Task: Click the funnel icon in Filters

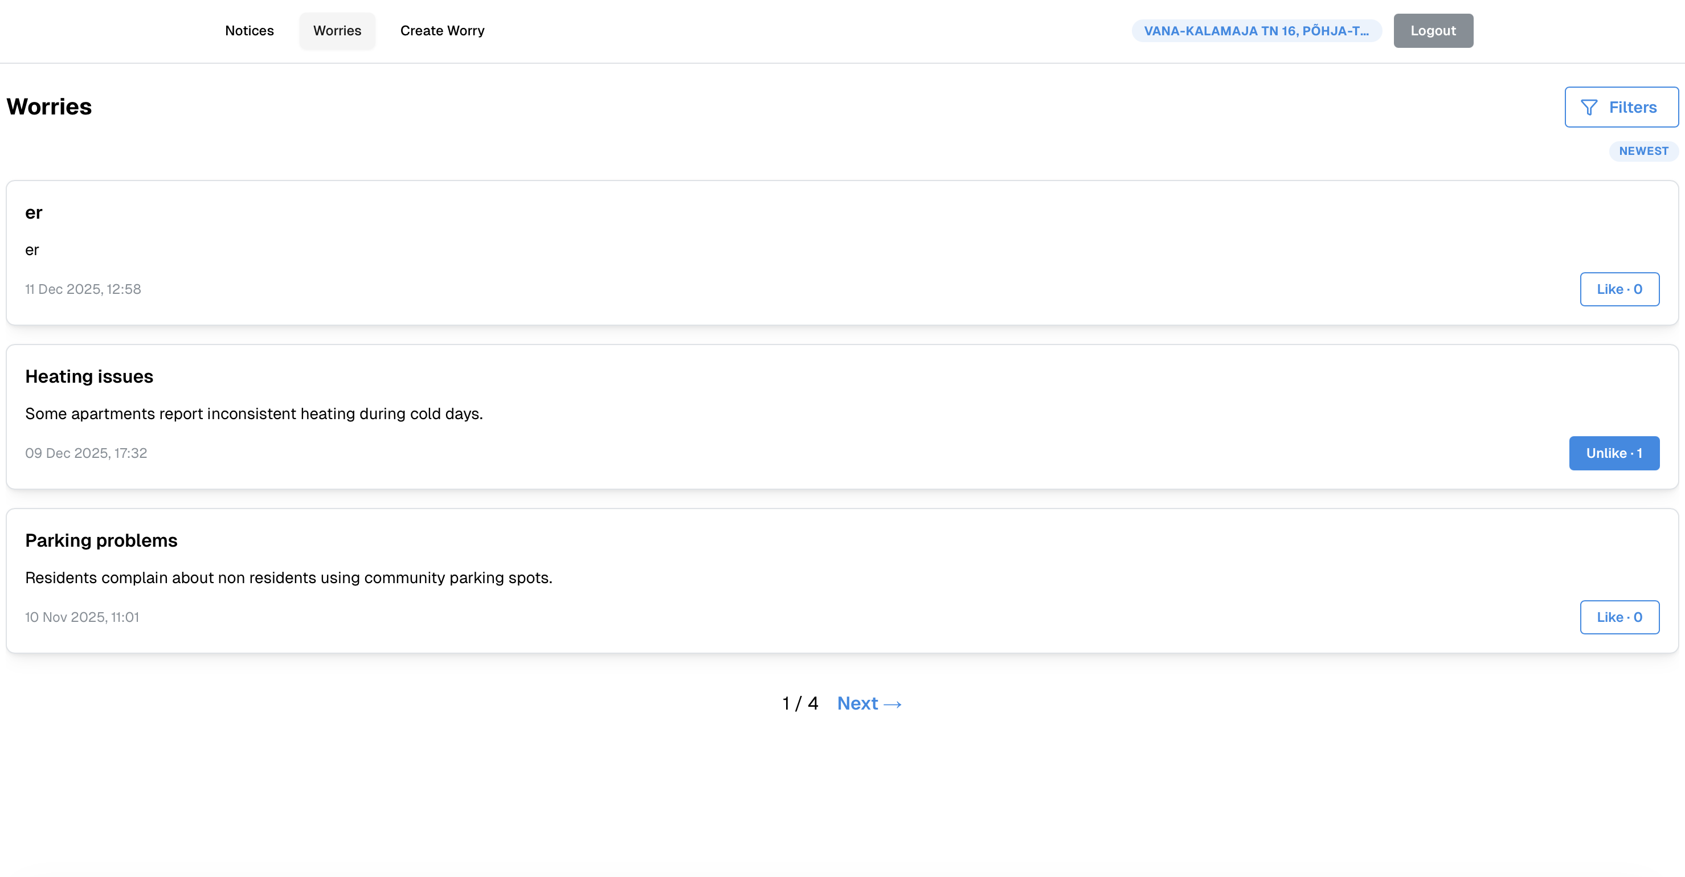Action: click(1589, 107)
